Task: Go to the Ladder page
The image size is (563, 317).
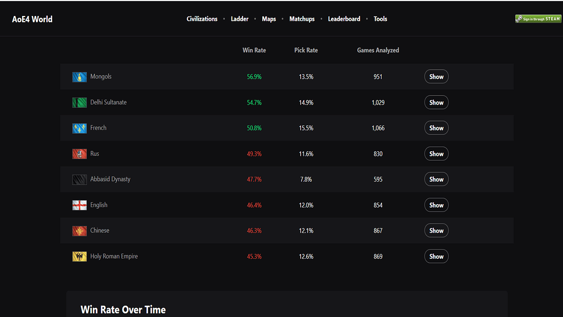Action: [240, 19]
